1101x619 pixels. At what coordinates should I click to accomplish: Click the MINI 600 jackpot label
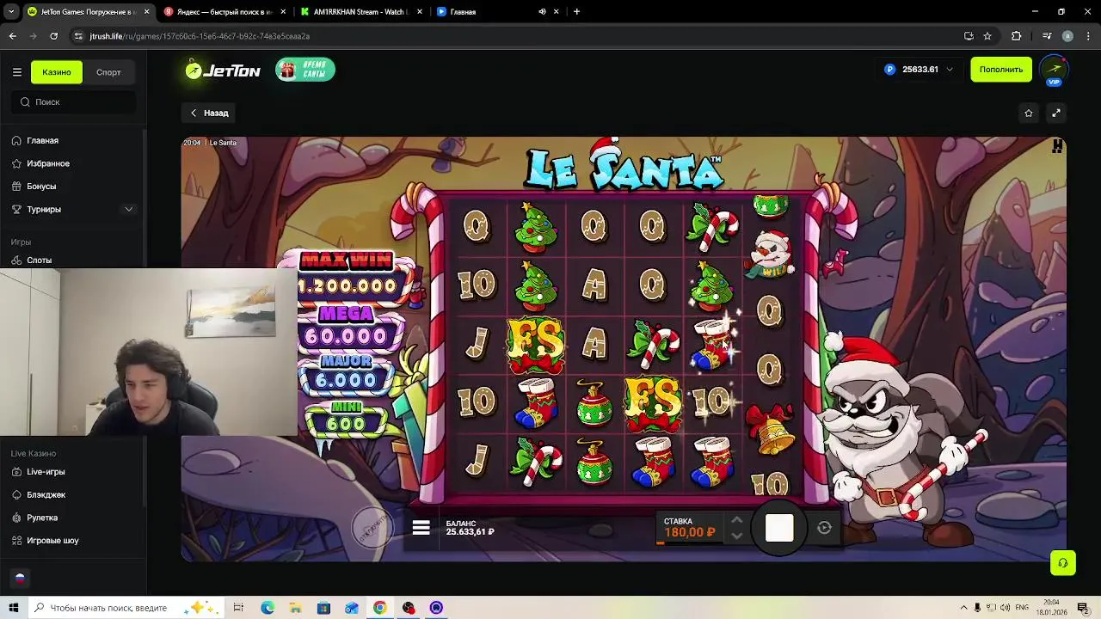(347, 417)
